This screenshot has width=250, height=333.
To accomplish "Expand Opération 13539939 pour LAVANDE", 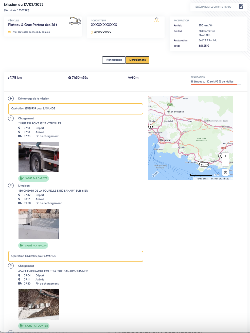I will (76, 109).
